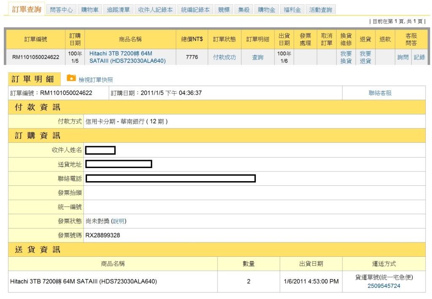This screenshot has width=432, height=299.
Task: Click order date 2011/1/5 下午 04:36:37
Action: tap(171, 93)
